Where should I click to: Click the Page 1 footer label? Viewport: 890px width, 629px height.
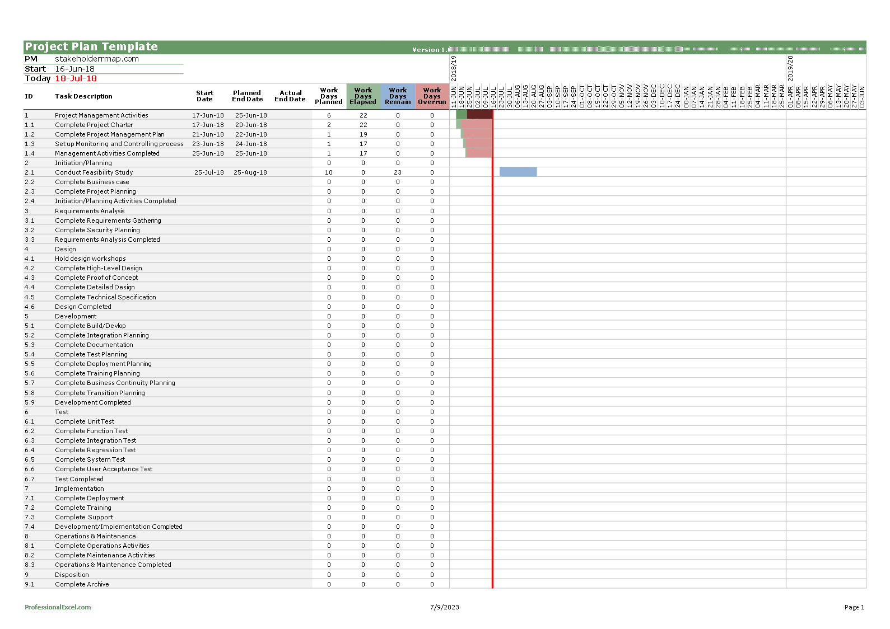[854, 607]
